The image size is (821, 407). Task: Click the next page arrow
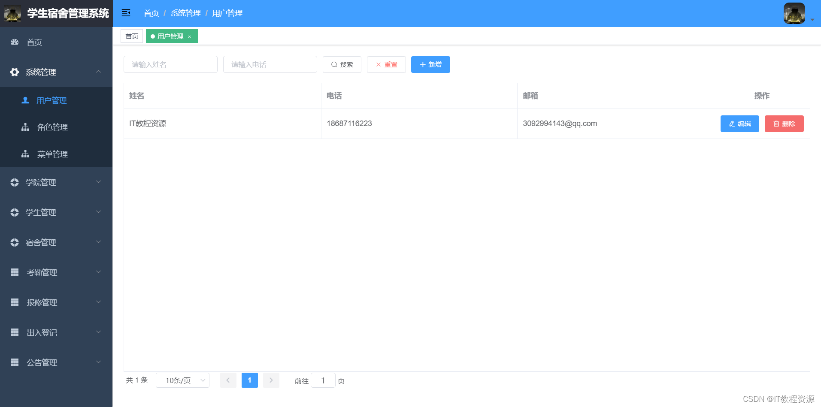271,380
